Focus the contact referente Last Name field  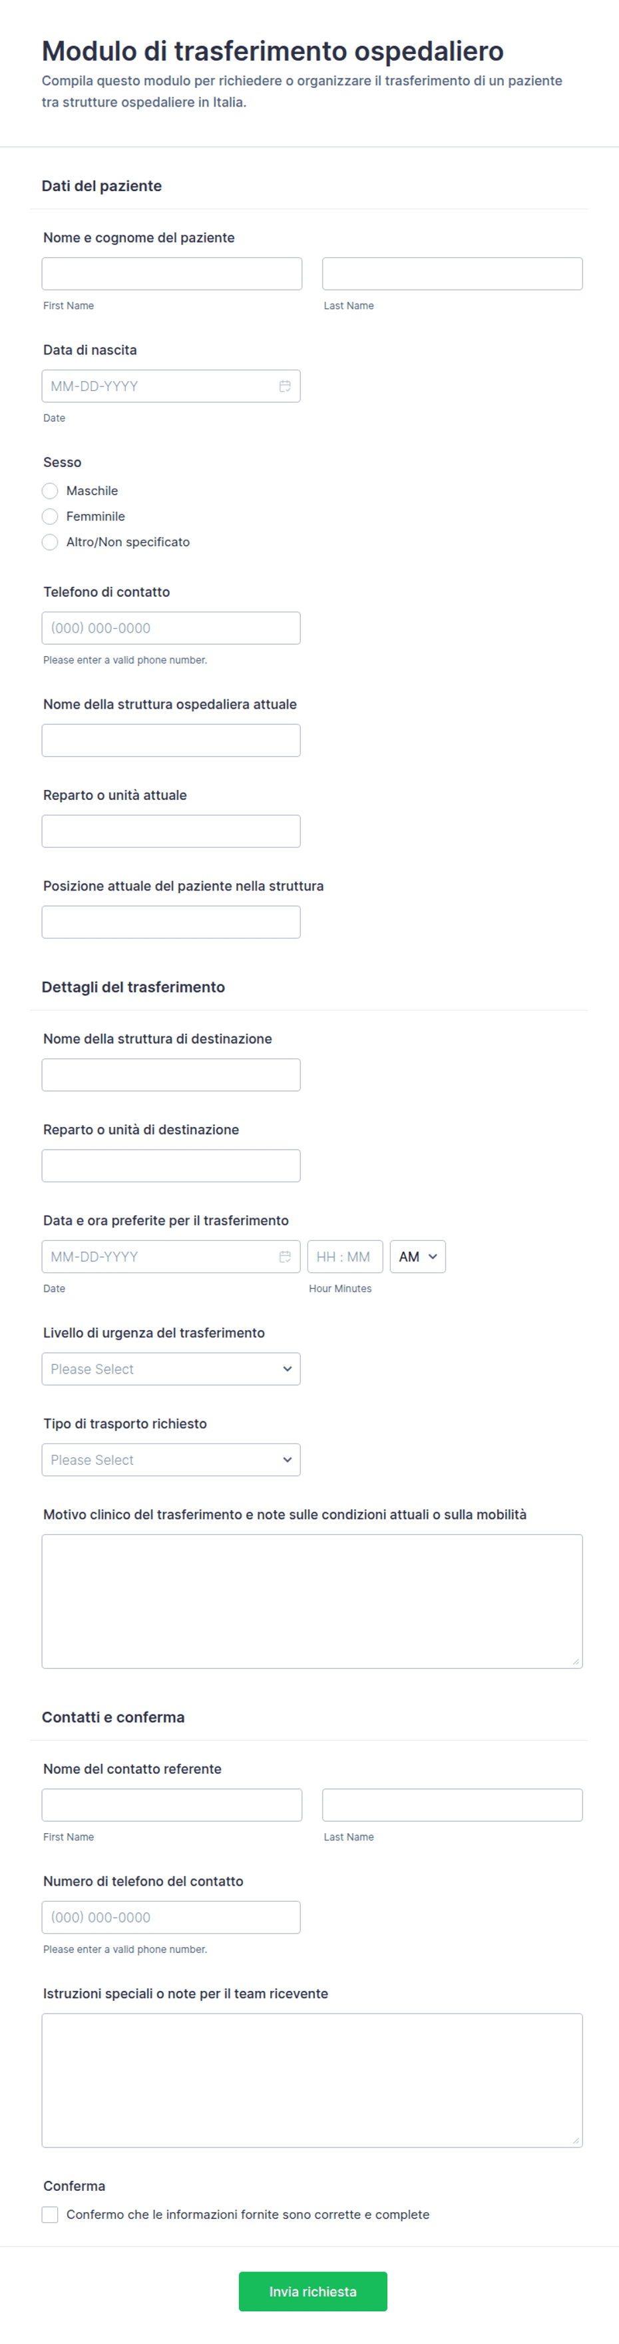pyautogui.click(x=452, y=1804)
